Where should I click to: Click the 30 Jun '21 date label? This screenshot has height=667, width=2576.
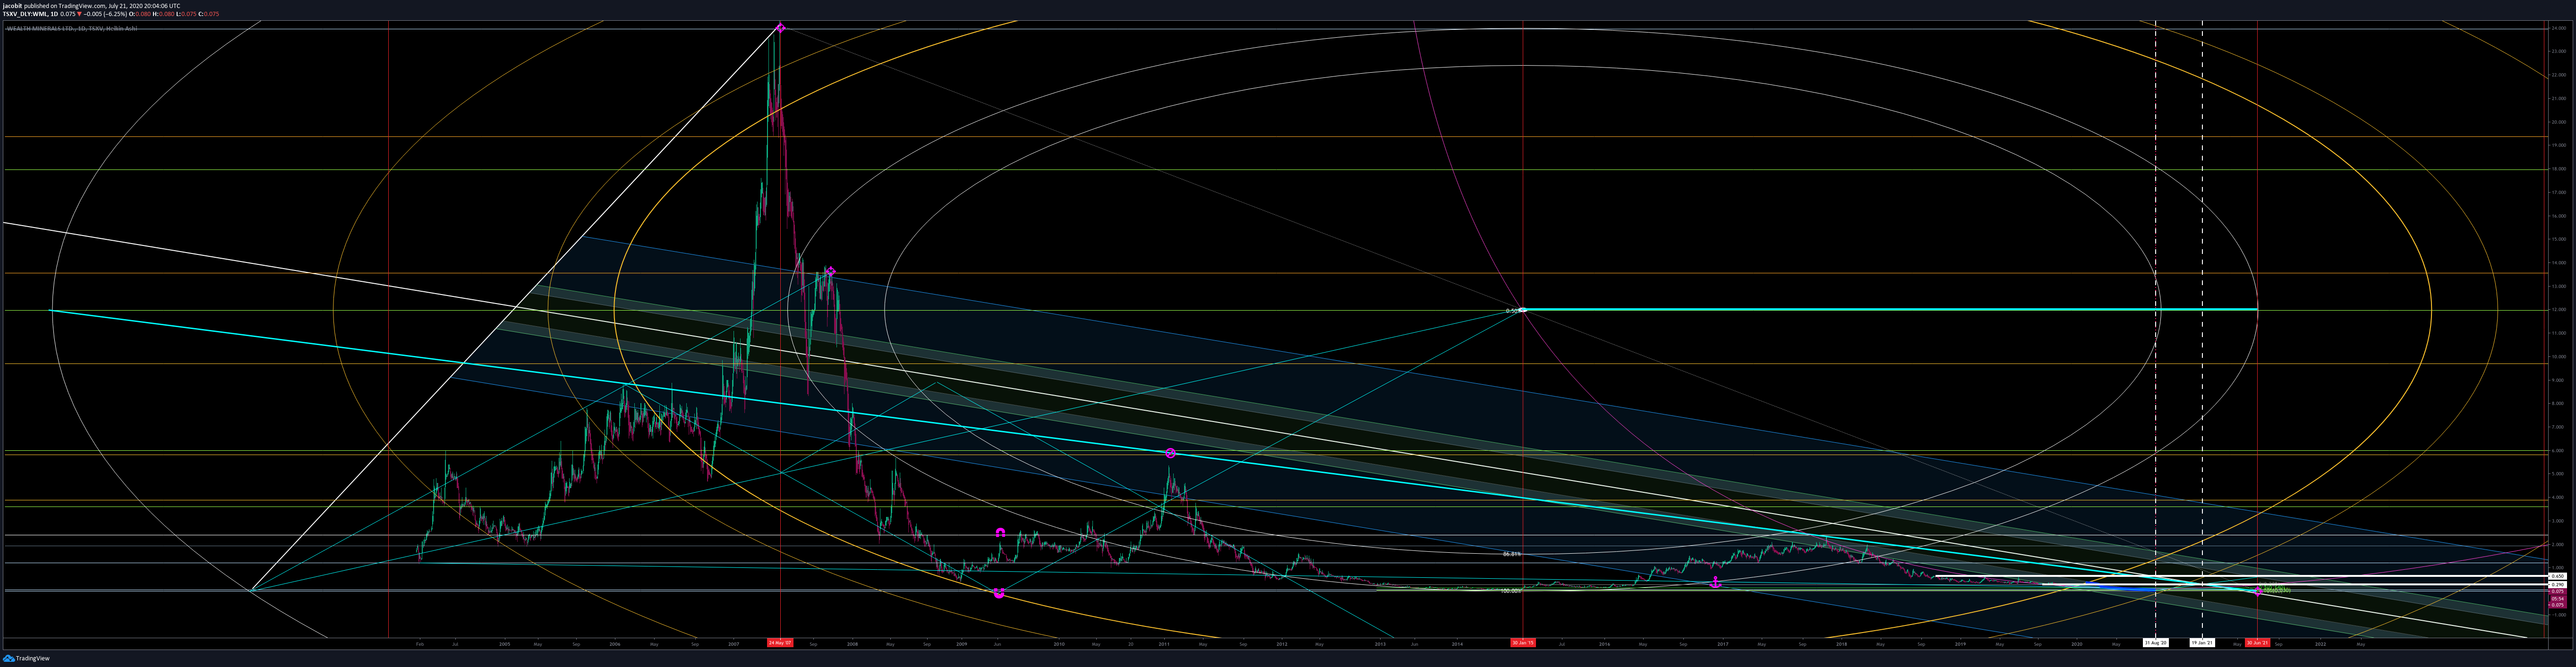[x=2258, y=643]
